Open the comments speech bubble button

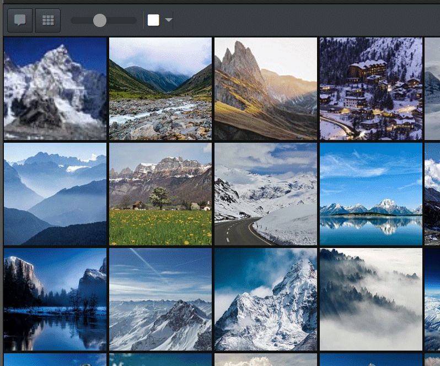click(x=20, y=20)
